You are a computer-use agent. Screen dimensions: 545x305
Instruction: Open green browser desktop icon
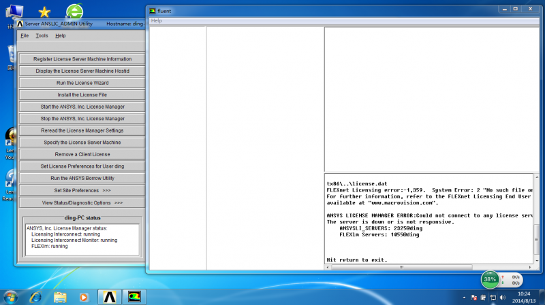75,11
